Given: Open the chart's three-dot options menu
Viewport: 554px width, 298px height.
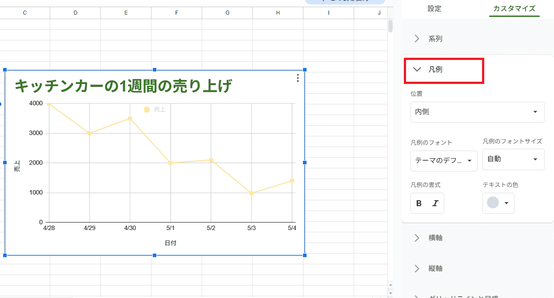Looking at the screenshot, I should (298, 78).
